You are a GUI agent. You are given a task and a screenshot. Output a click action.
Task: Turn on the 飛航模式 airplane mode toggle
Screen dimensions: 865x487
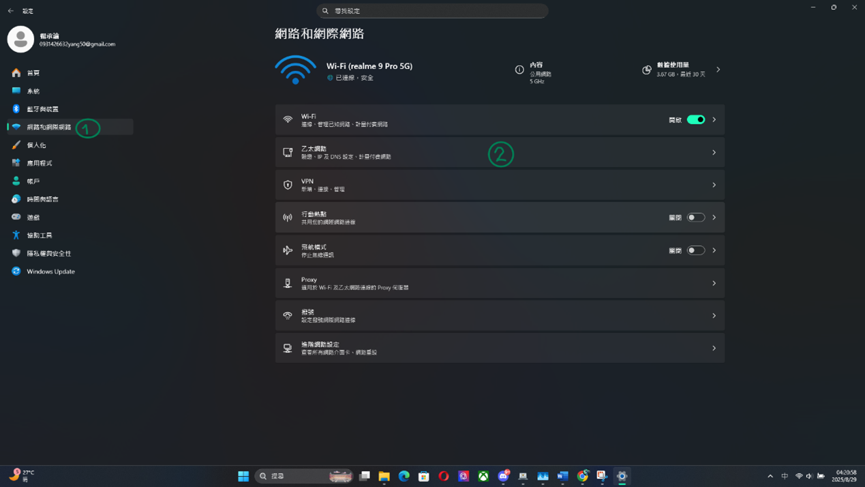695,250
